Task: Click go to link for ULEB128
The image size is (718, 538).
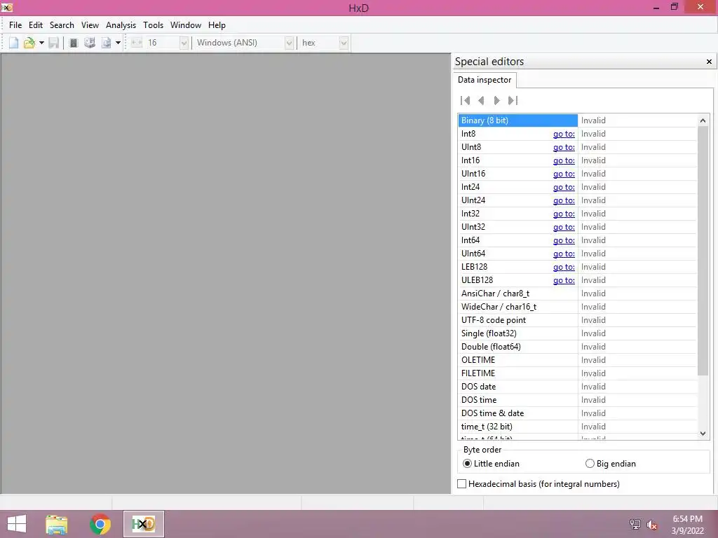Action: pos(564,280)
